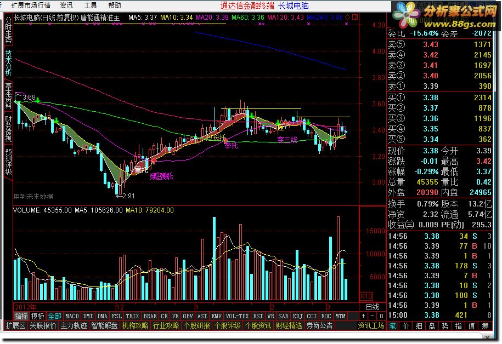The width and height of the screenshot is (502, 344).
Task: Click the 卖① price 3.39
Action: [431, 86]
